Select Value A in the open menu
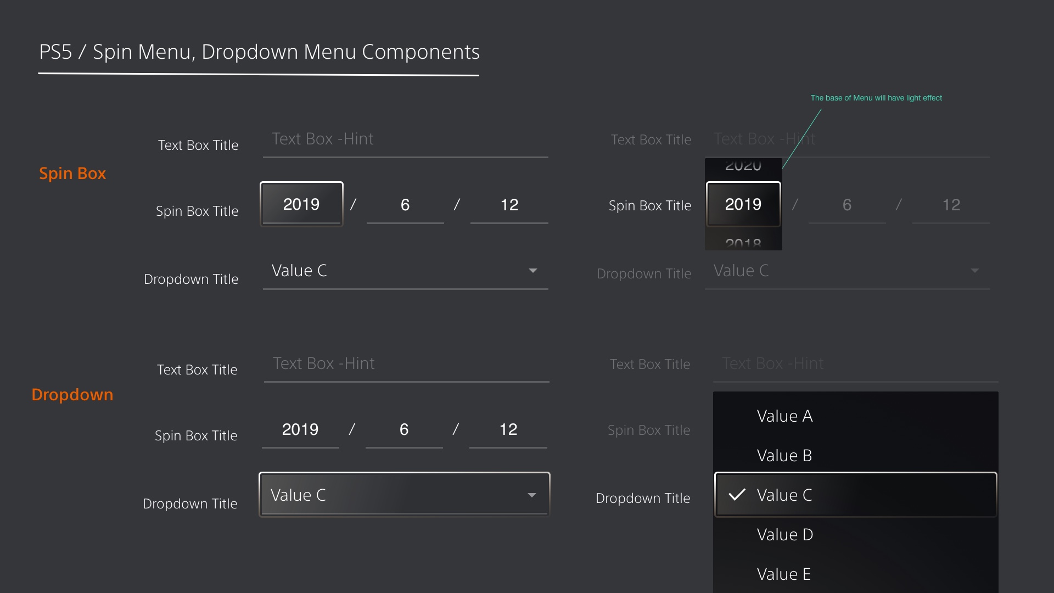The image size is (1054, 593). pyautogui.click(x=784, y=416)
